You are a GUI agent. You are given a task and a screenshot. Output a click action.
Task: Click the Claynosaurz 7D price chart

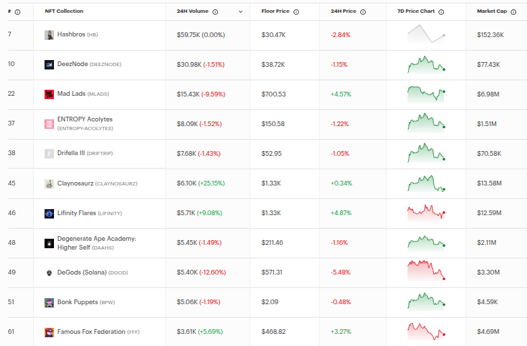click(x=426, y=183)
